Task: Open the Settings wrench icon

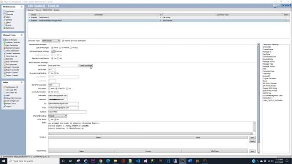Action: pos(5,20)
